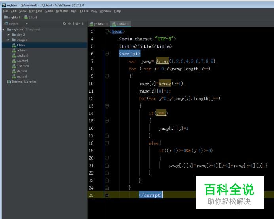The image size is (274, 219).
Task: Open the Run menu
Action: click(74, 11)
